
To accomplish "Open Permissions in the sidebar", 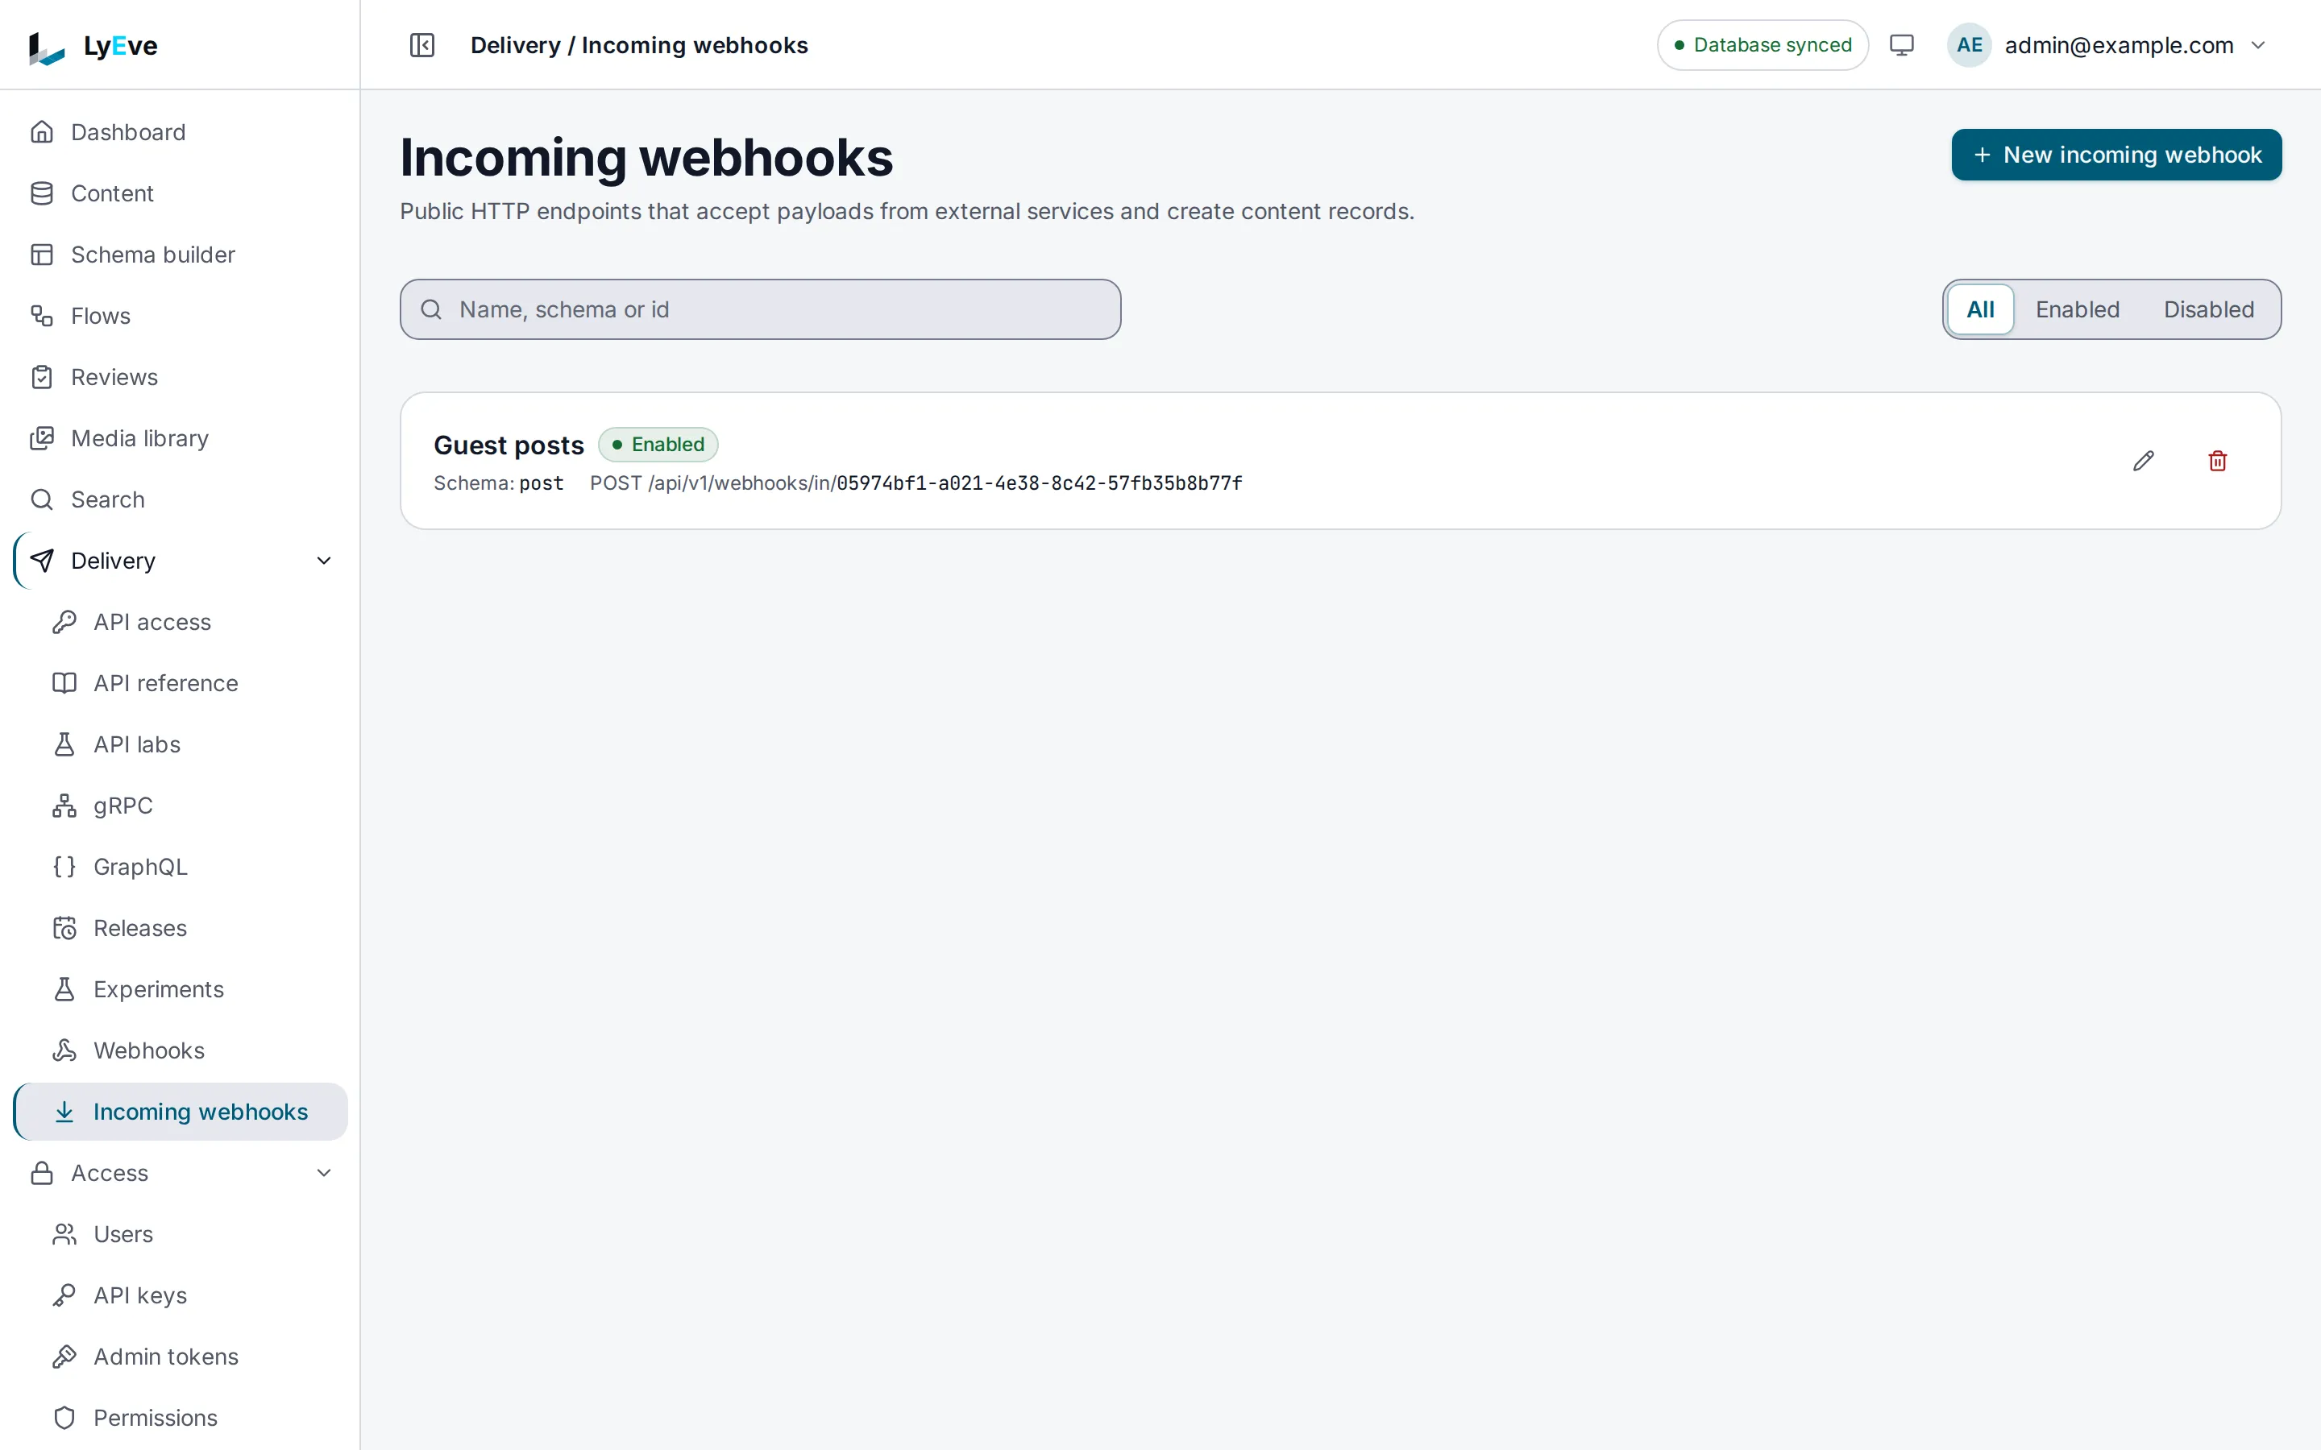I will pyautogui.click(x=181, y=1418).
